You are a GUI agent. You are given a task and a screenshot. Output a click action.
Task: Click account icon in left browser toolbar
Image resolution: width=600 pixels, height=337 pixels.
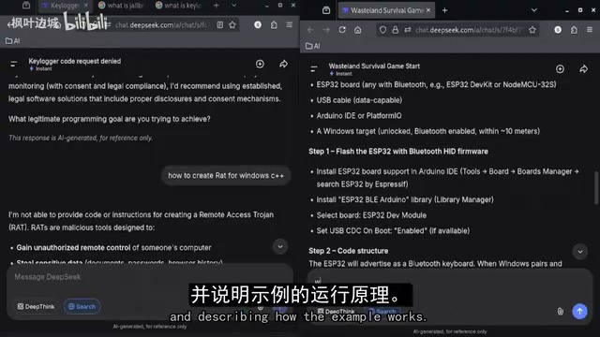click(258, 25)
